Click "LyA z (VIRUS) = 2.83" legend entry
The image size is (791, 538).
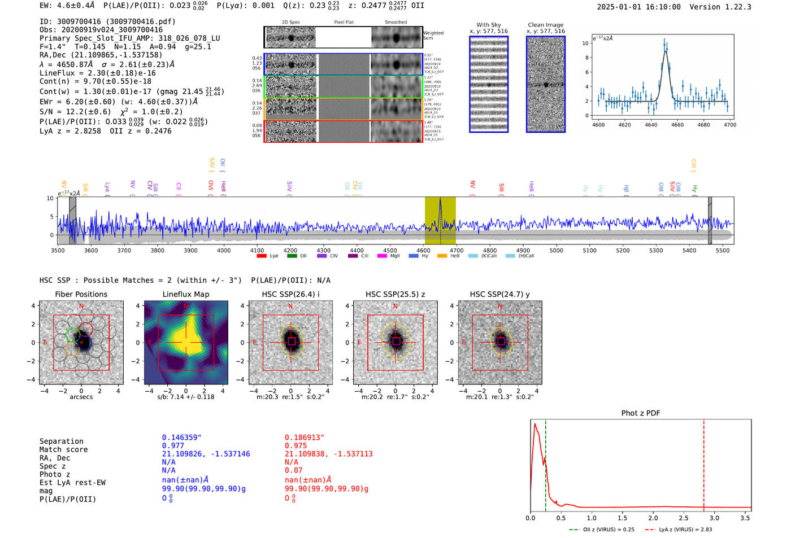(x=678, y=530)
